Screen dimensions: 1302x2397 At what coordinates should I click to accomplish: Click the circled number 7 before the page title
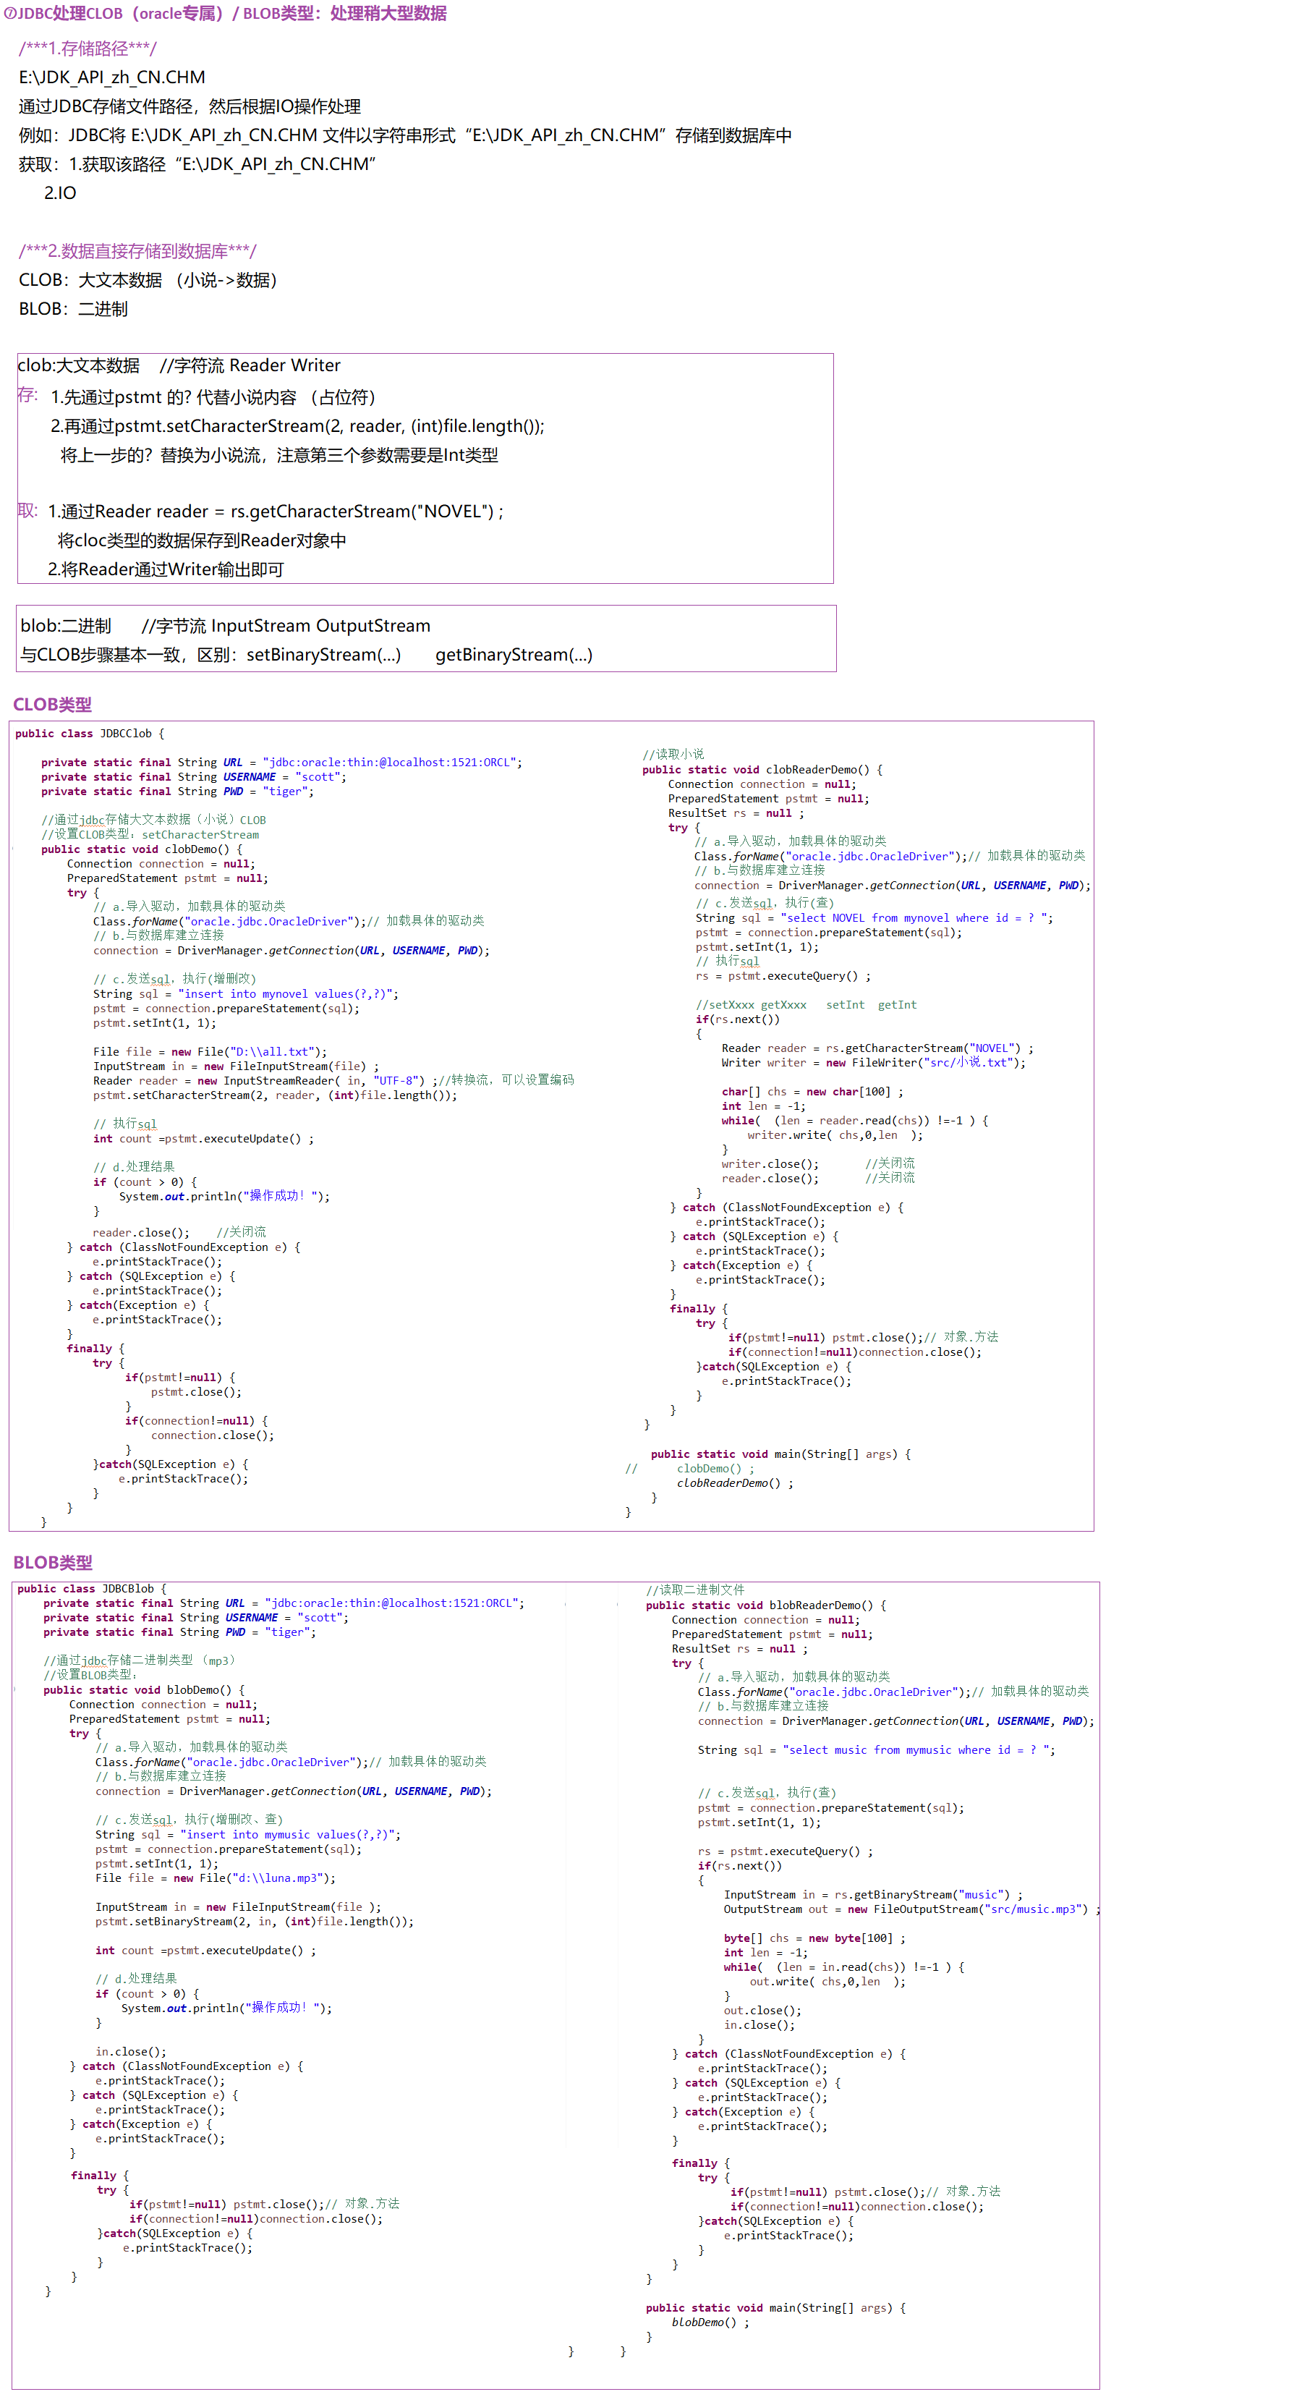pos(9,13)
